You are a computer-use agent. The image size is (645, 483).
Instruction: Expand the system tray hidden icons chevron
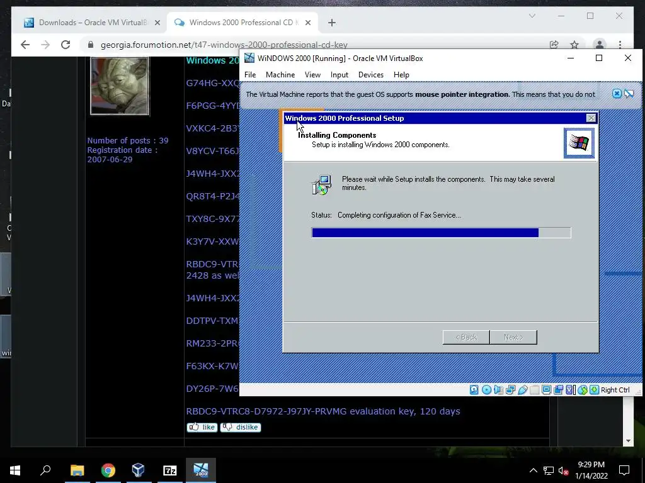(x=533, y=470)
